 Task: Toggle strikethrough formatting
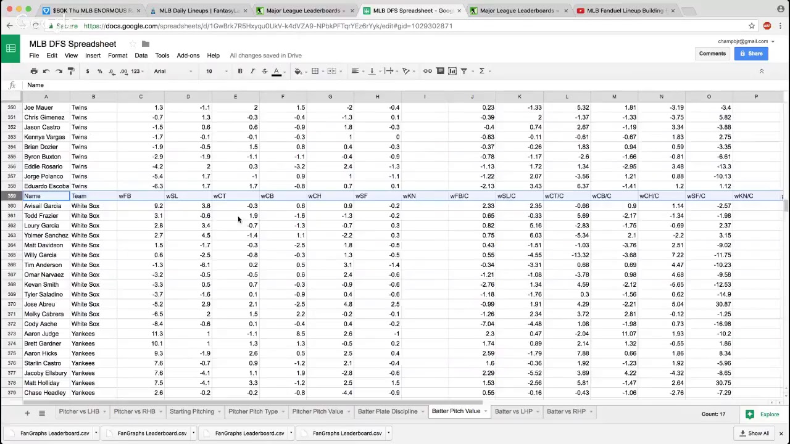tap(264, 71)
